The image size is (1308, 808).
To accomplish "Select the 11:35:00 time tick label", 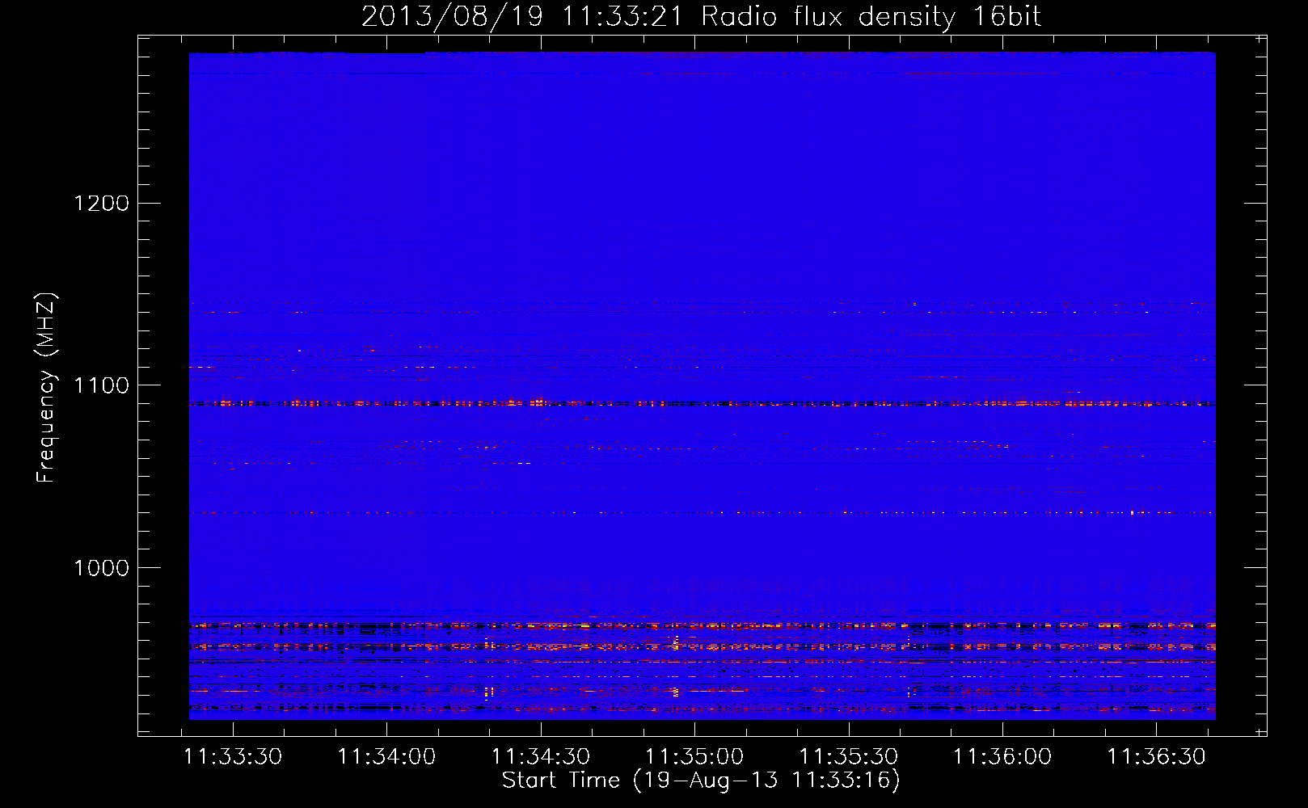I will tap(694, 756).
